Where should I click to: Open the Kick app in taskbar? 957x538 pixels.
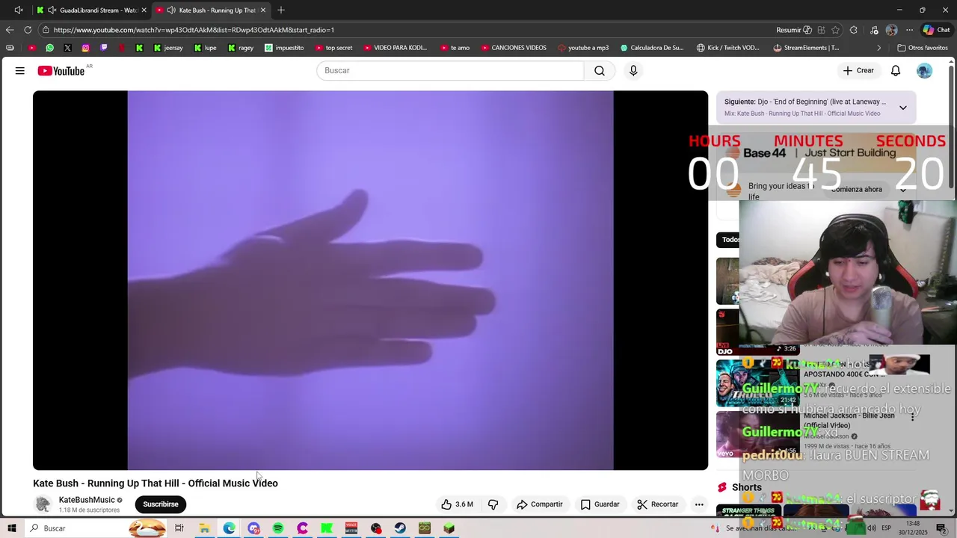click(327, 528)
